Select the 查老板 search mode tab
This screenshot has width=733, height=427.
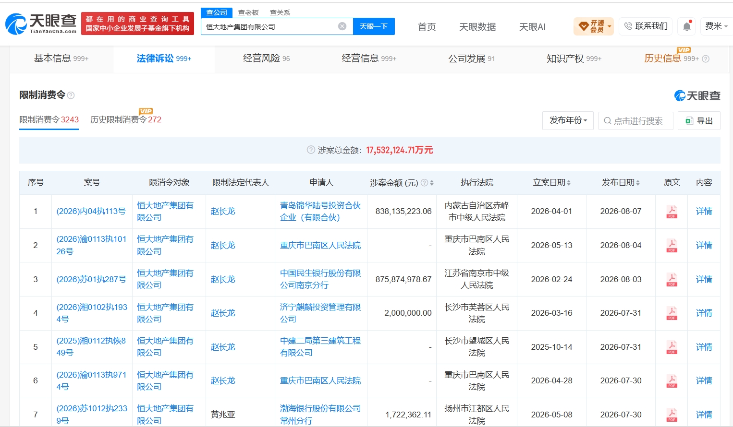click(x=248, y=12)
